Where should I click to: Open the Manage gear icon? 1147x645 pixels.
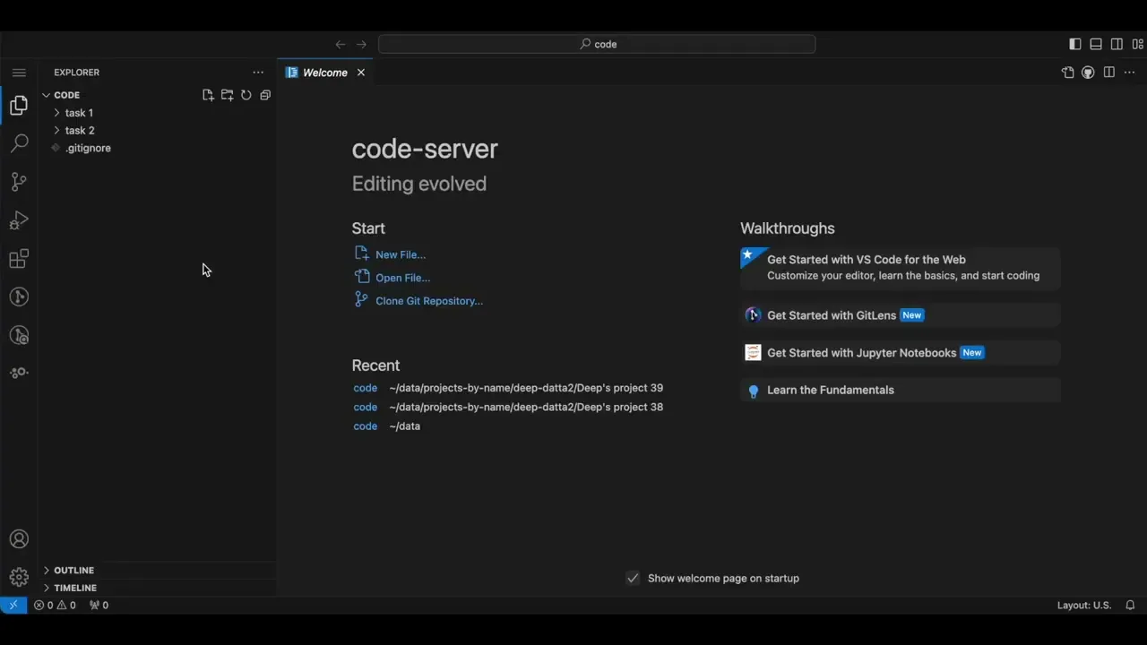(19, 578)
